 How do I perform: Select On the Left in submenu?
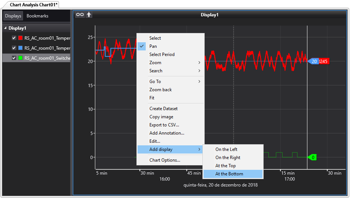click(226, 149)
